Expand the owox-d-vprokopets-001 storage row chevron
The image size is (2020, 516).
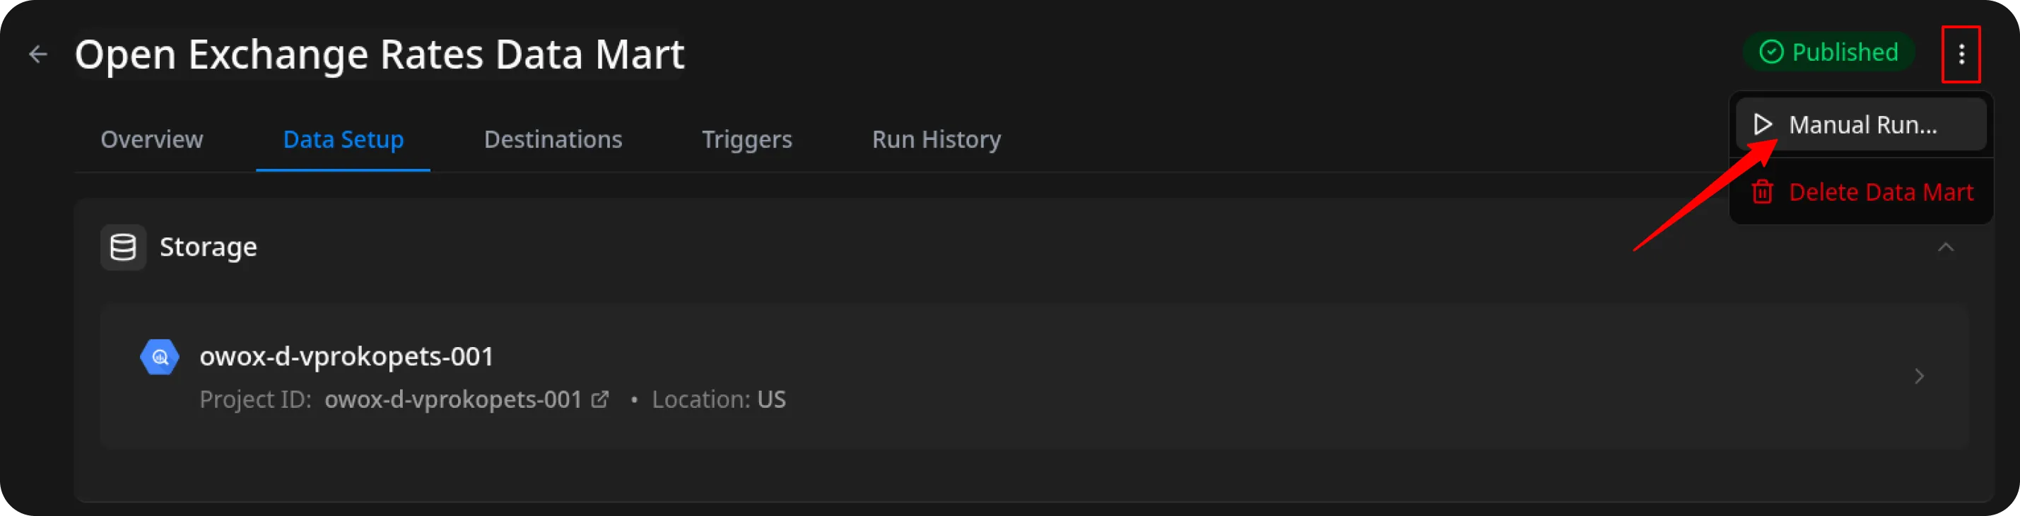pyautogui.click(x=1919, y=377)
